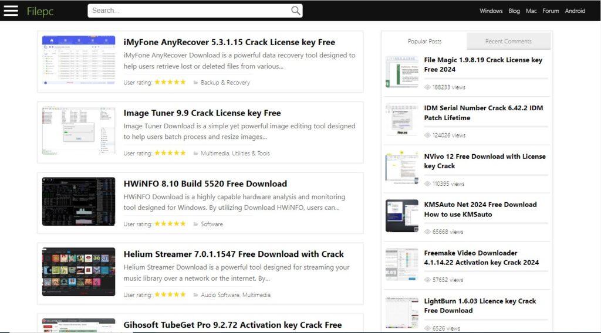
Task: Open iMyFone AnyRecover 5.3.1.15 post title
Action: click(229, 42)
